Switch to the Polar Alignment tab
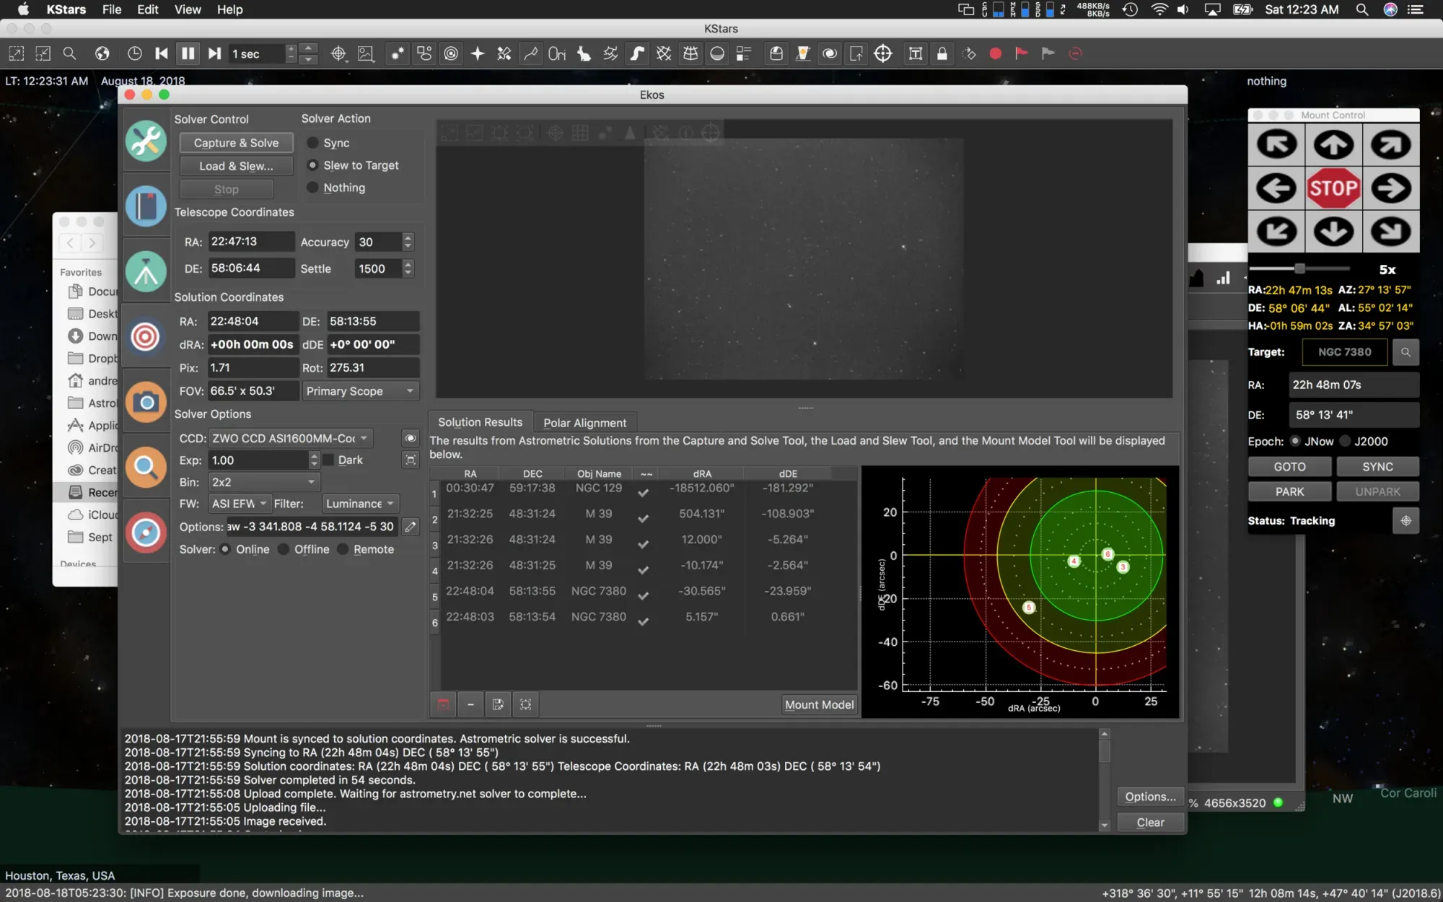Screen dimensions: 1443x902 click(584, 423)
